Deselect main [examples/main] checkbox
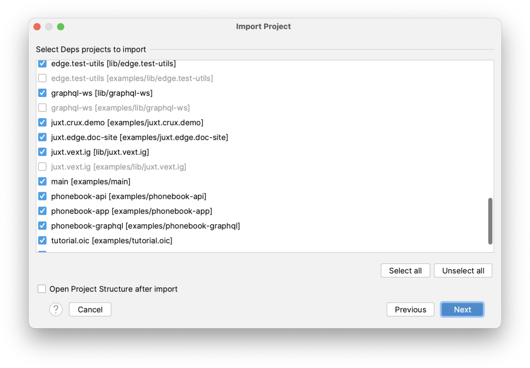530x368 pixels. point(43,181)
